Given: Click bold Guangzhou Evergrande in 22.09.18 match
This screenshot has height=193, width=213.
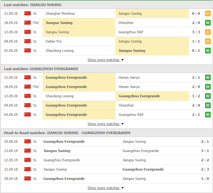Looking at the screenshot, I should [x=143, y=169].
